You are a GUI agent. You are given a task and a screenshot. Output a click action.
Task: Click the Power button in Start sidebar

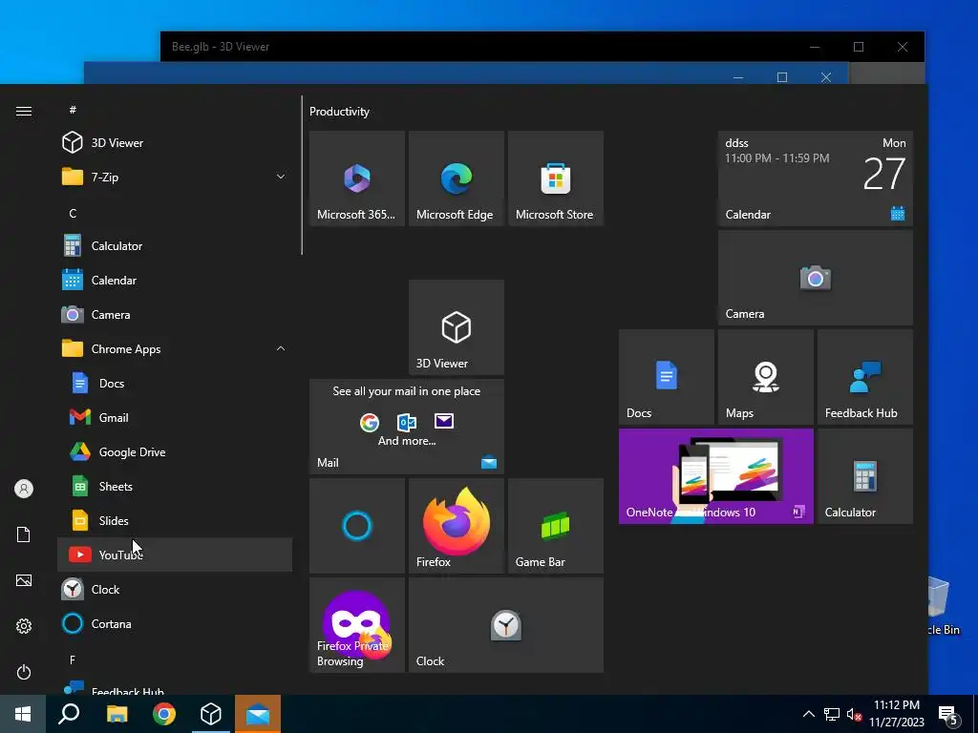coord(24,672)
